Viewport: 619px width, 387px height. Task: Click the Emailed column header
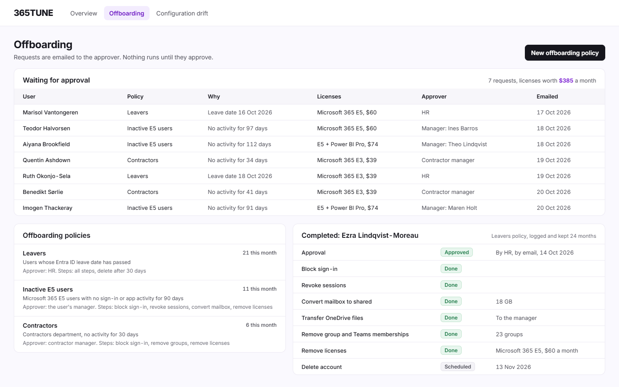click(547, 96)
